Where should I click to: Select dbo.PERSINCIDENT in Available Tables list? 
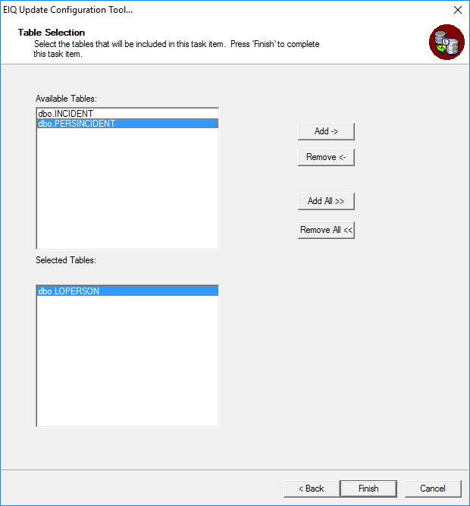pos(127,123)
